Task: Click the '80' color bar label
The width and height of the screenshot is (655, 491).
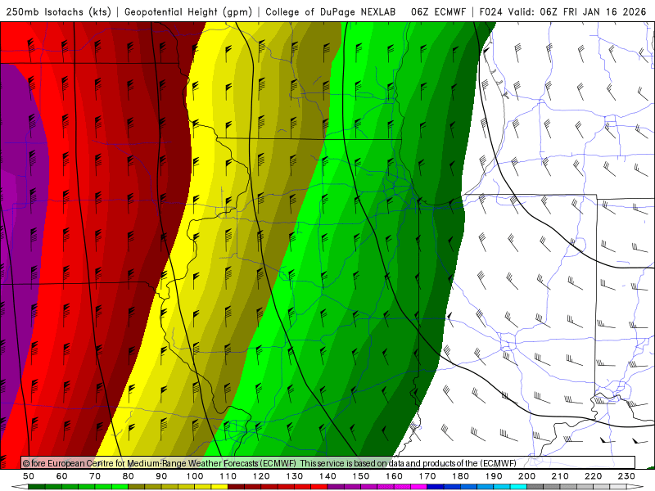Action: click(x=129, y=476)
